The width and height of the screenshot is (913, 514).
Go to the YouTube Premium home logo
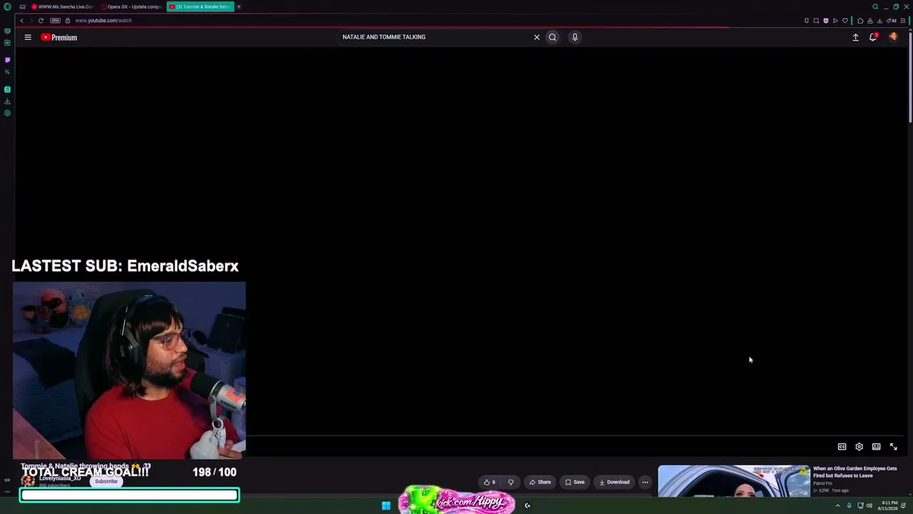58,37
